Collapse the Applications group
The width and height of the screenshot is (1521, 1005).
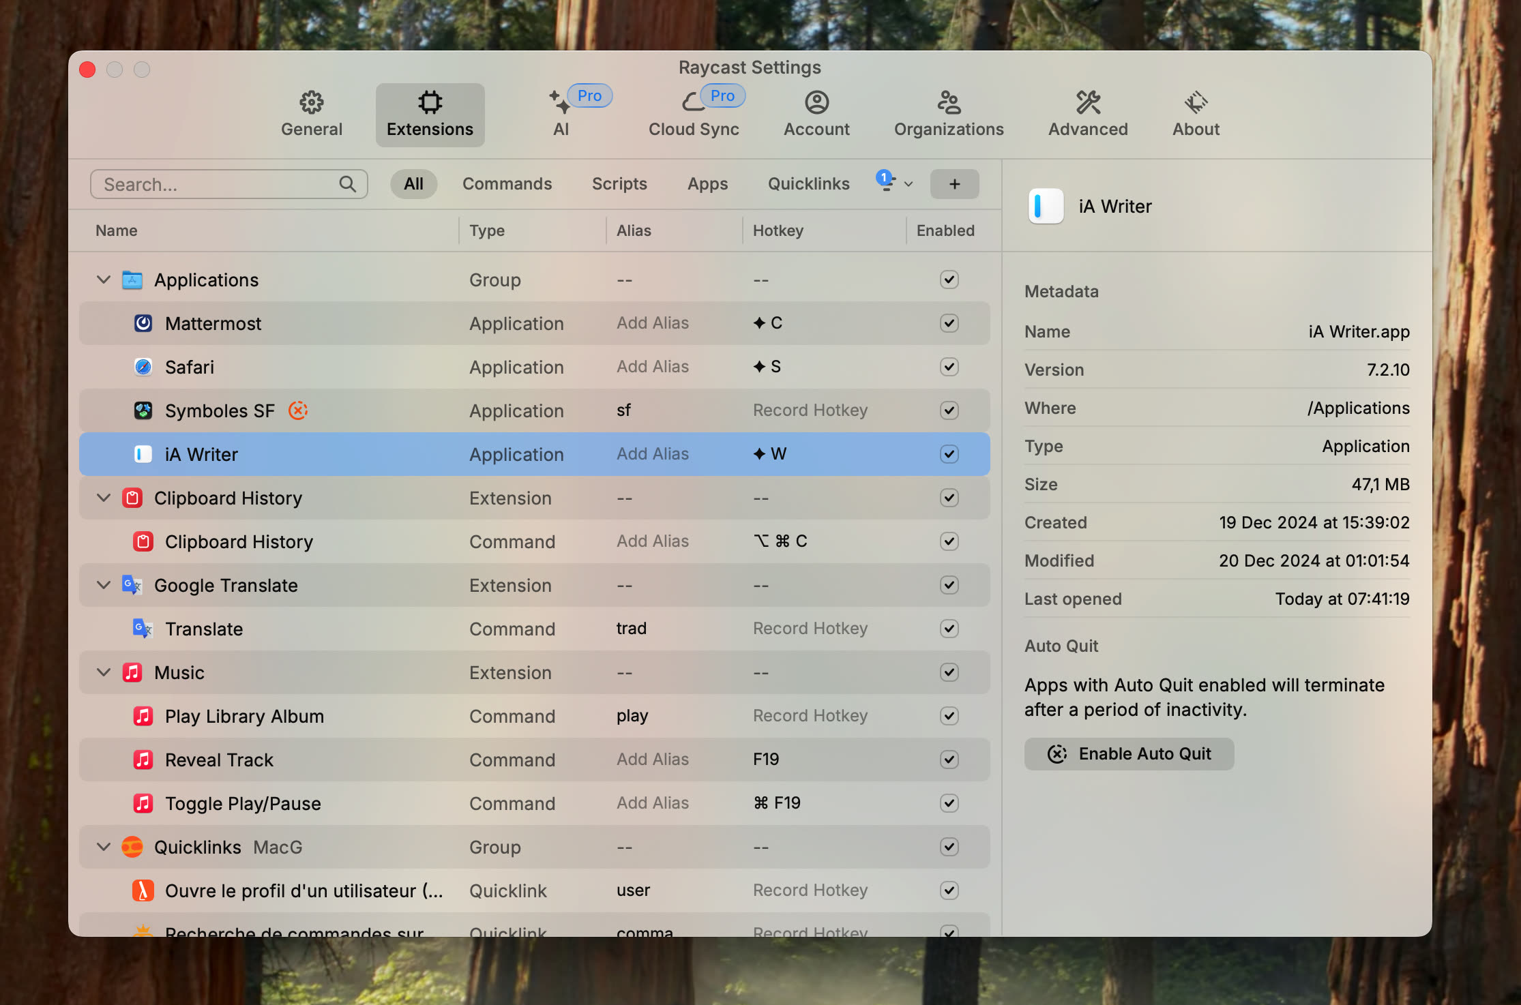[104, 280]
